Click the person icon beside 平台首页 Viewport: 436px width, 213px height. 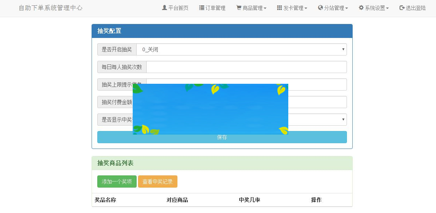tap(165, 8)
